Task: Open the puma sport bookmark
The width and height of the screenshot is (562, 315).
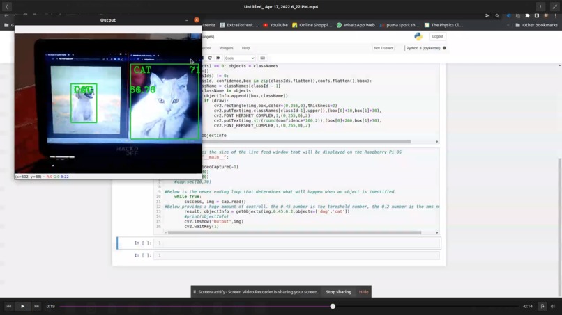Action: point(400,25)
